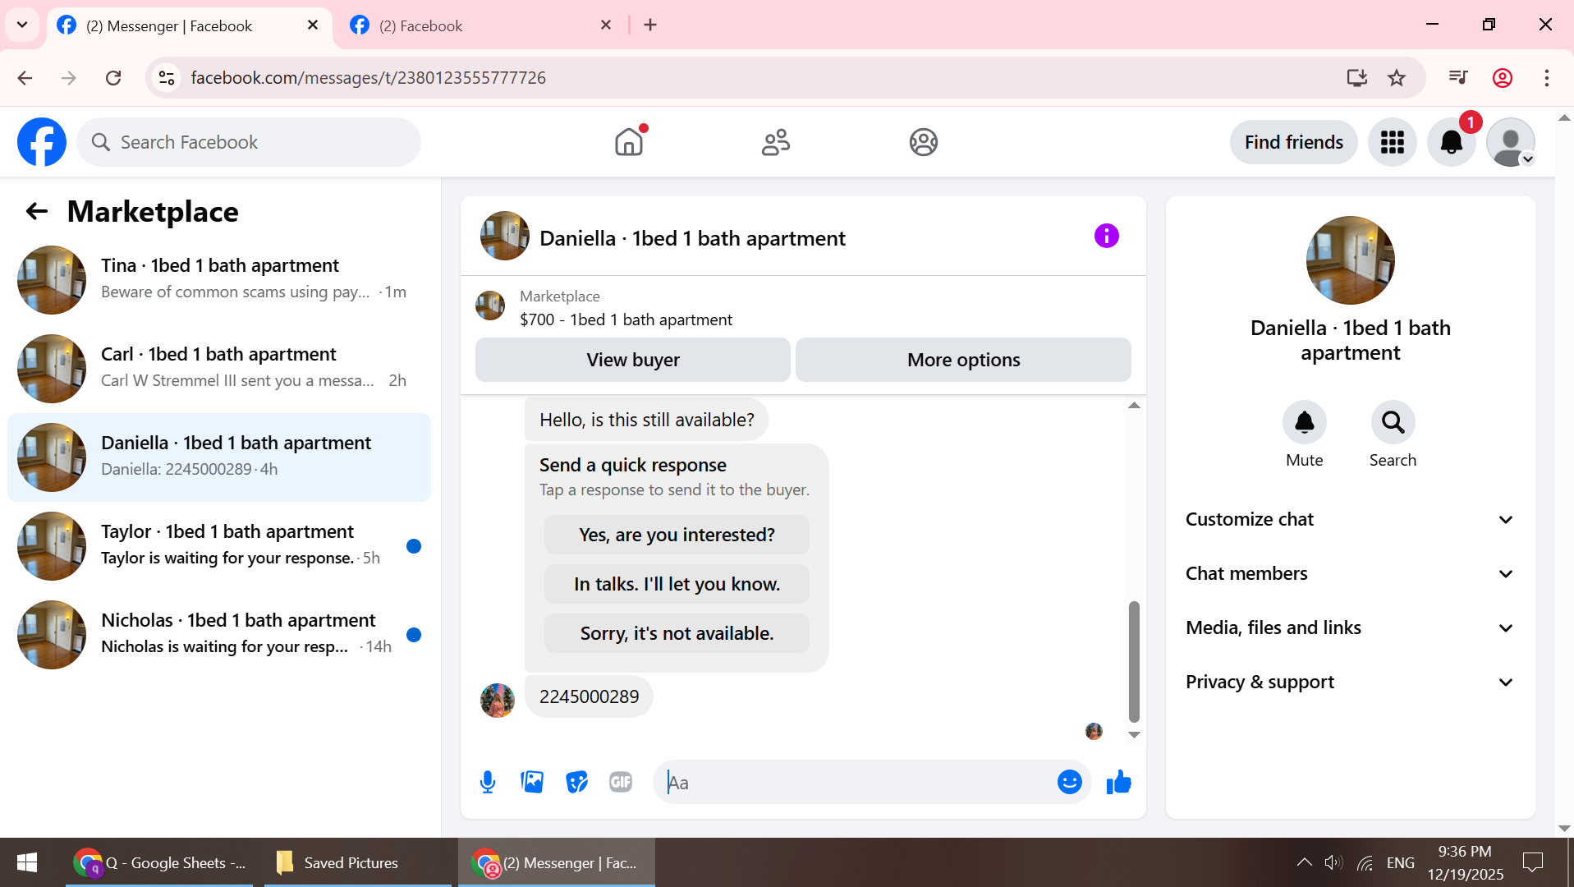
Task: Open Windows notification center
Action: click(1532, 862)
